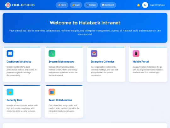
Task: Click the Dashboard Analytics chart icon
Action: (x=10, y=53)
